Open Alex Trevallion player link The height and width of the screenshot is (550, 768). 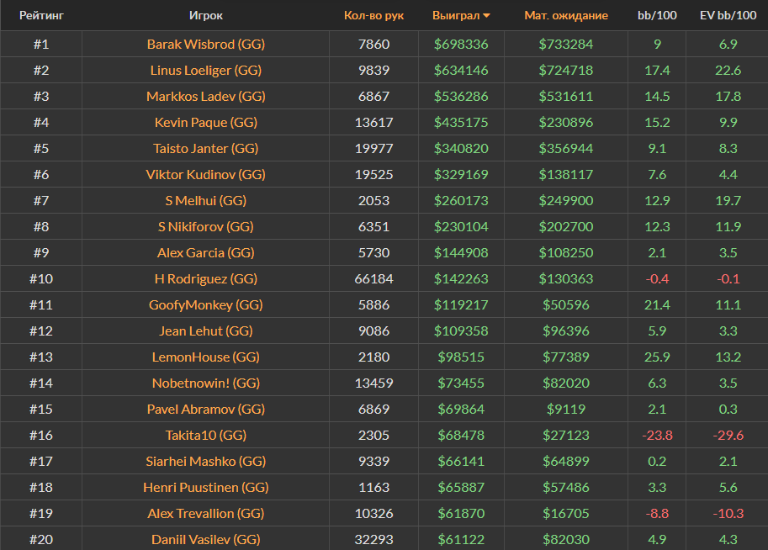click(206, 513)
